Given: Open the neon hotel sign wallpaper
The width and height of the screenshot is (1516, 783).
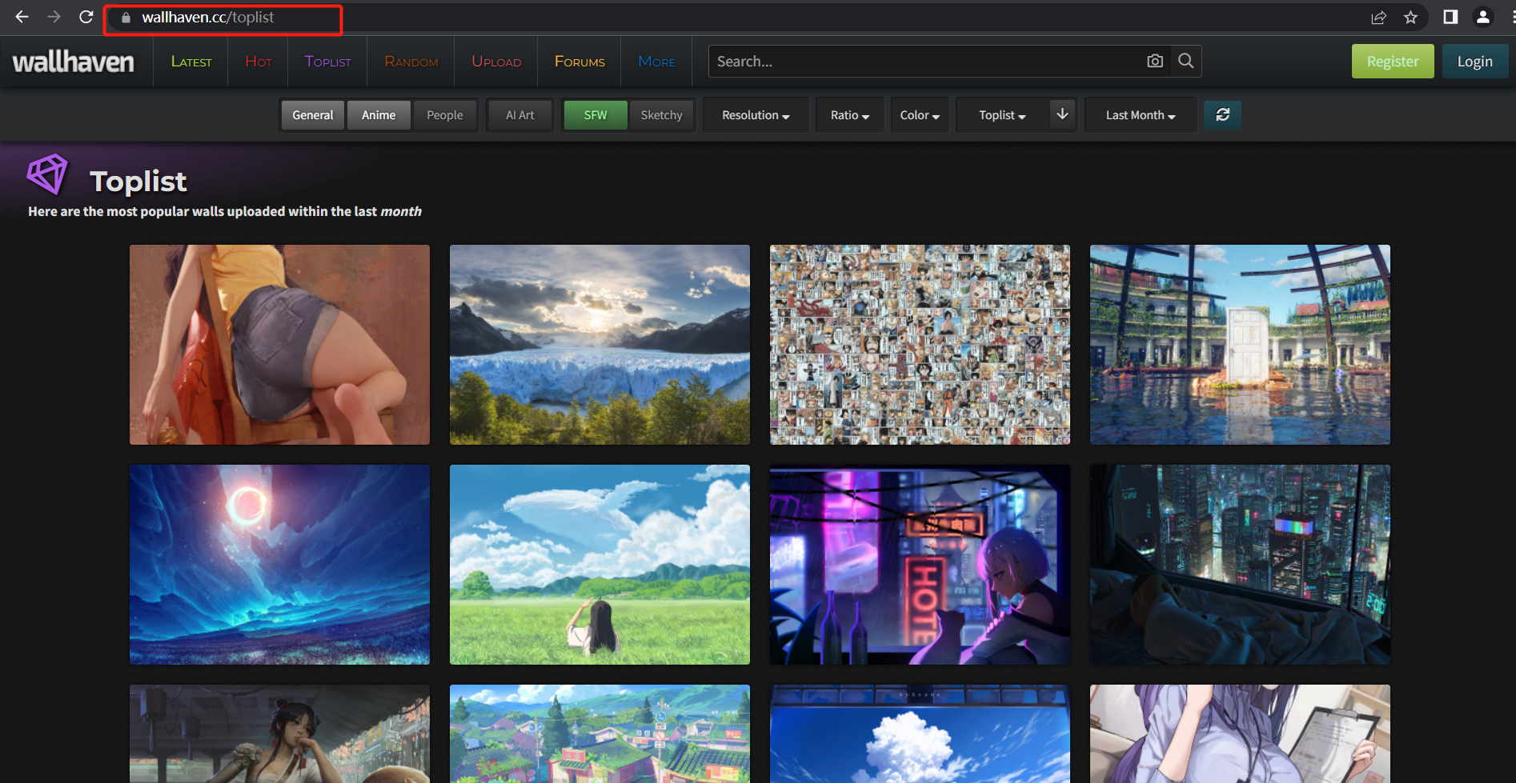Looking at the screenshot, I should 920,565.
